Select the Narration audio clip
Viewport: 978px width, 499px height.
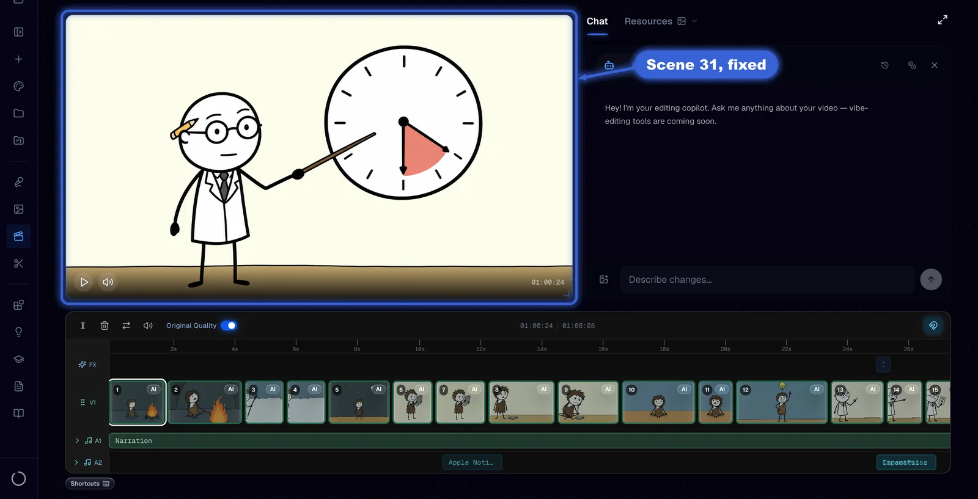[x=529, y=440]
